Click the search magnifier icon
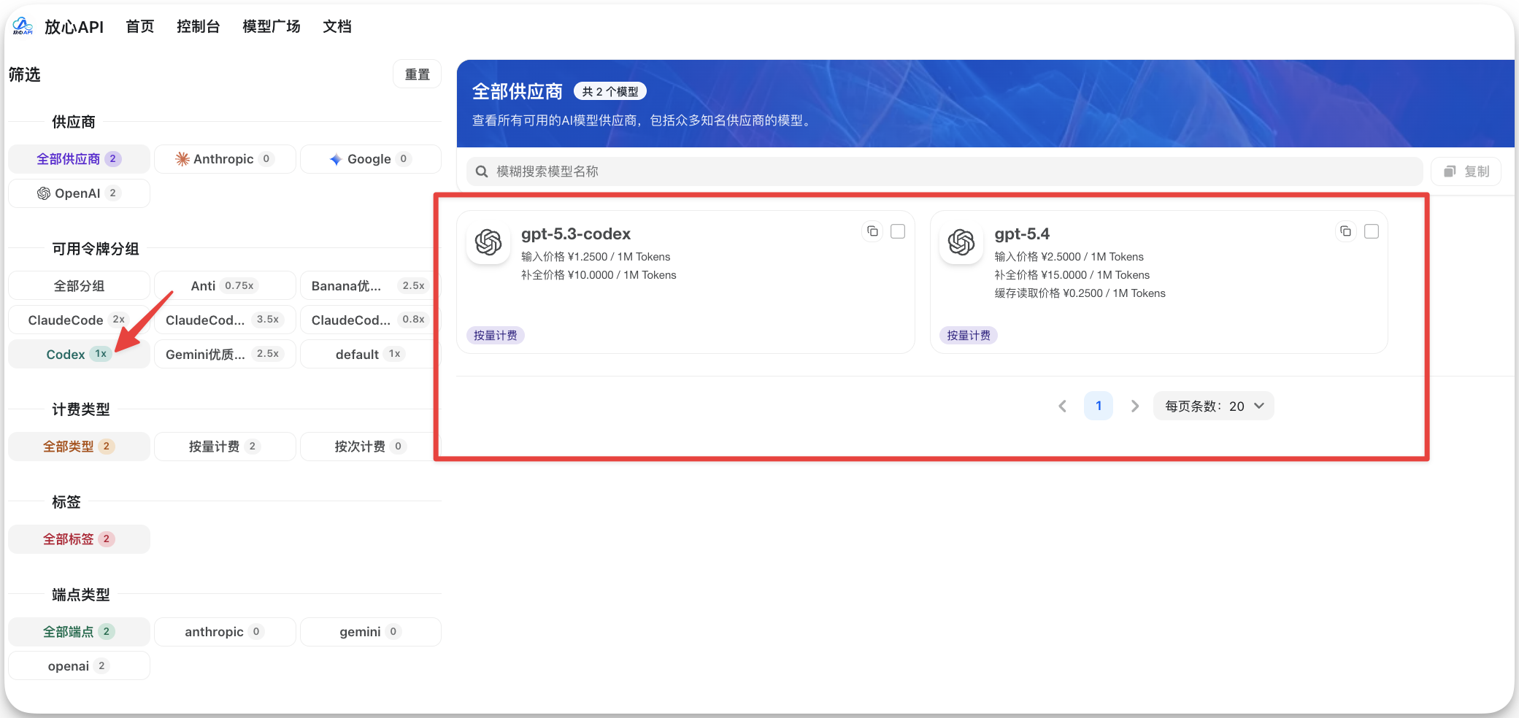 (x=482, y=171)
